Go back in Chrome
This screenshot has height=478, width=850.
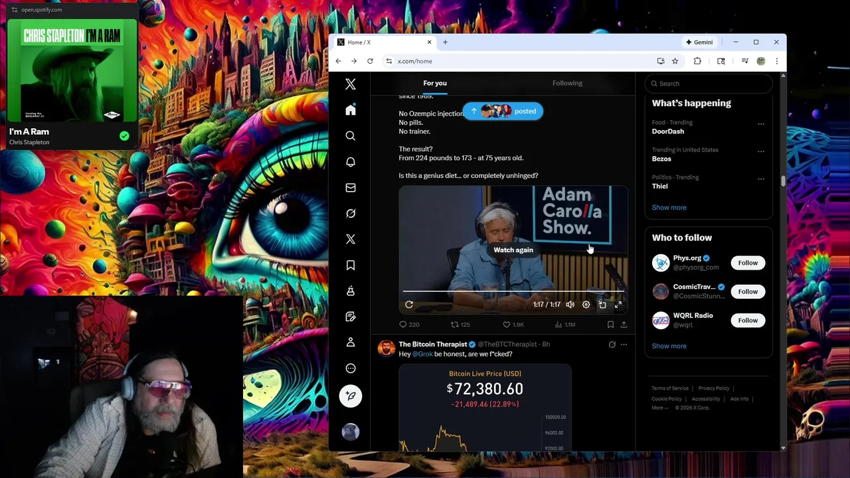tap(338, 61)
